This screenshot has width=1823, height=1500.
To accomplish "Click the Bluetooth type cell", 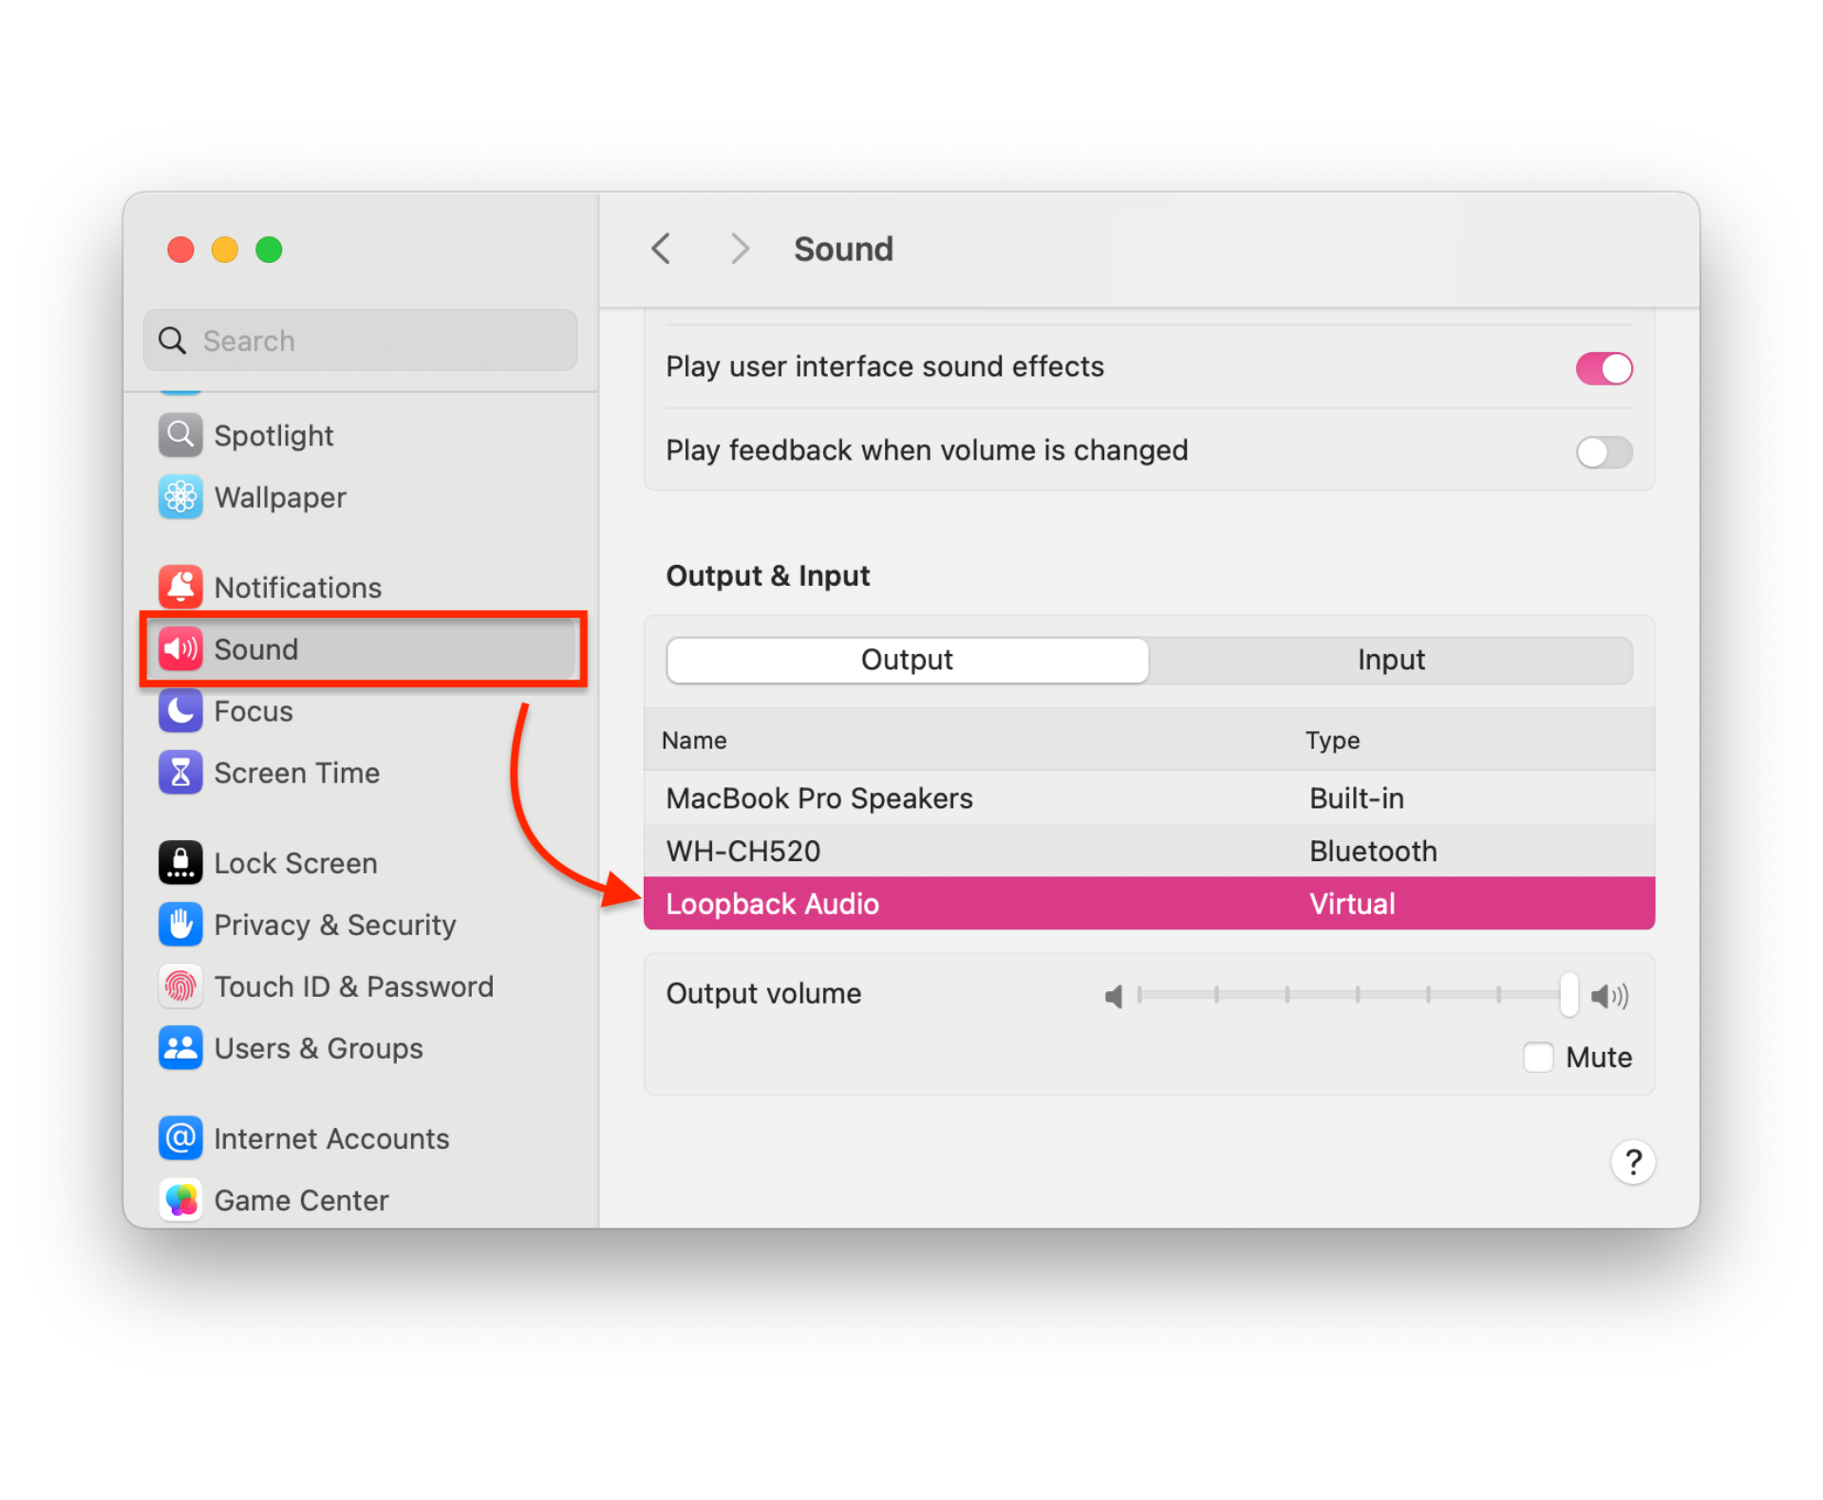I will click(1373, 851).
